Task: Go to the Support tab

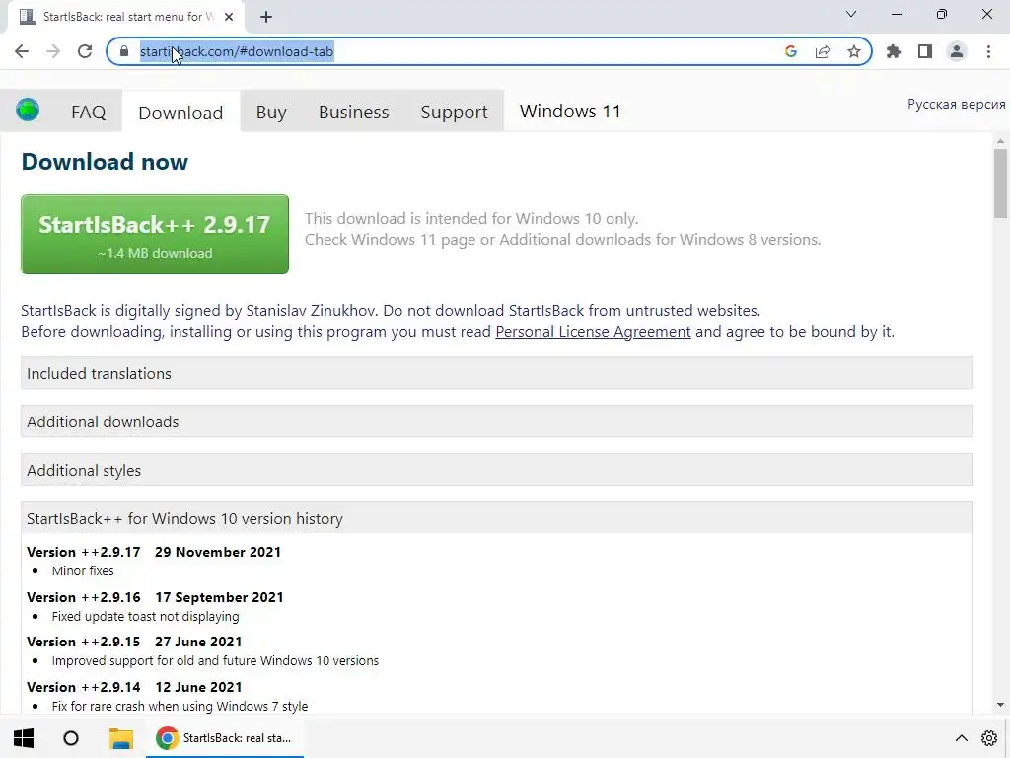Action: pyautogui.click(x=454, y=113)
